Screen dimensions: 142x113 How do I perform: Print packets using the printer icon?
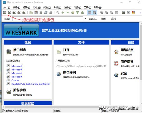51,13
